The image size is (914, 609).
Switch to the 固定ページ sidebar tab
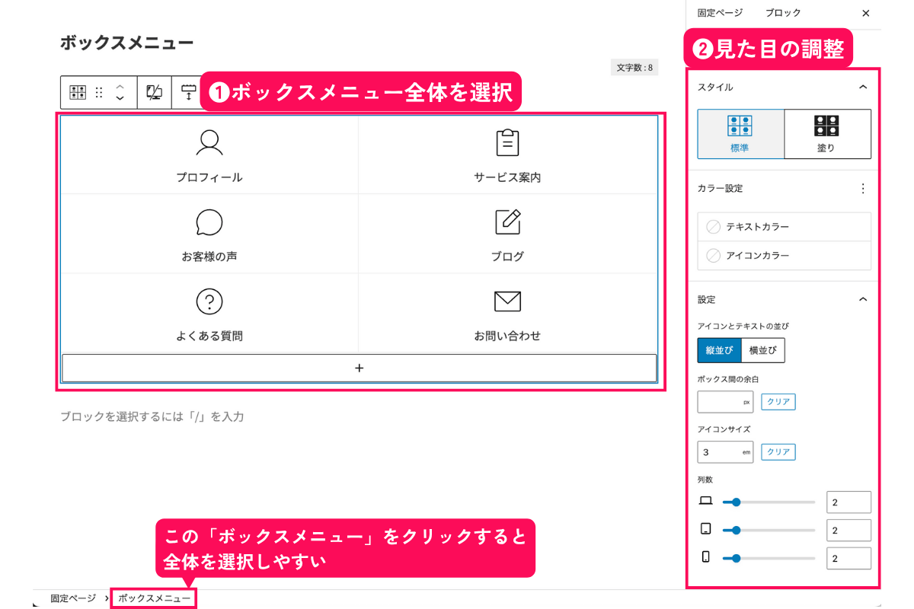click(x=721, y=13)
